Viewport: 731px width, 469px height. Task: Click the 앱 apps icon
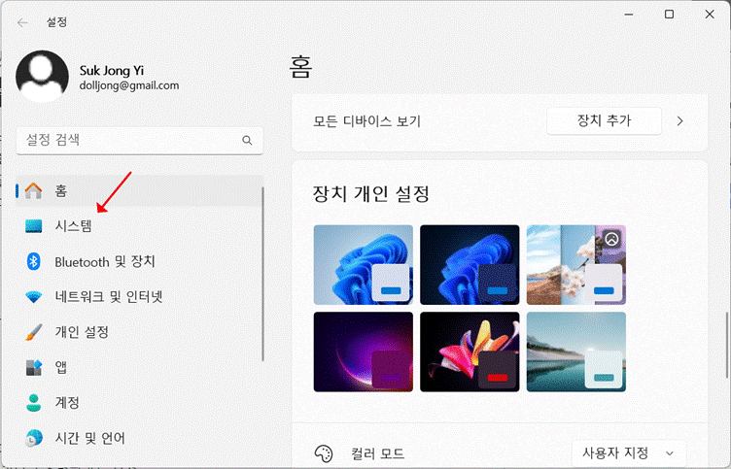tap(34, 367)
